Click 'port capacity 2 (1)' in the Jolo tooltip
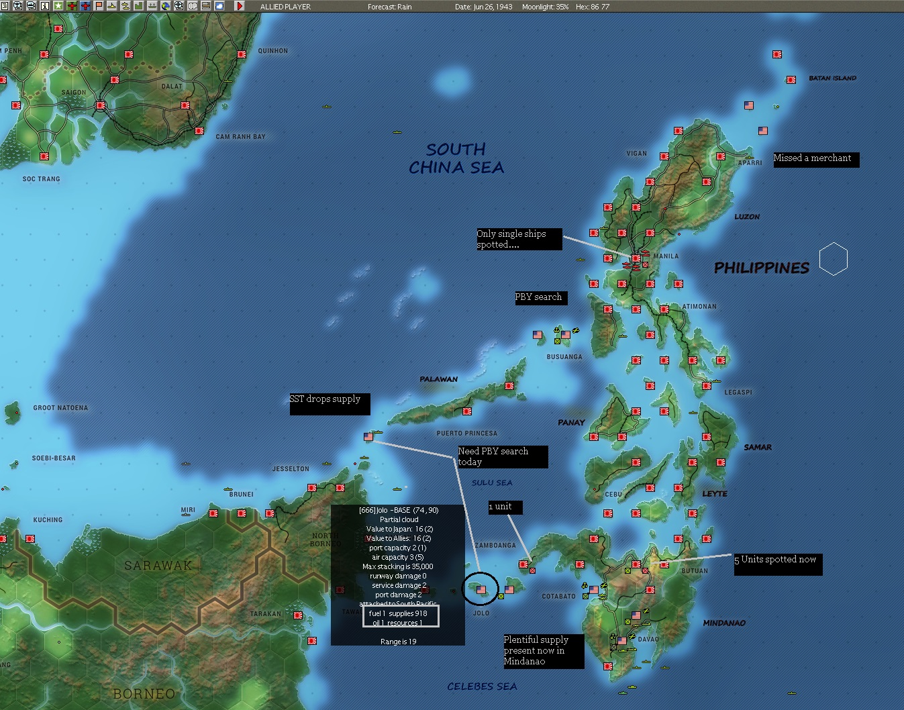The width and height of the screenshot is (904, 710). [x=398, y=548]
